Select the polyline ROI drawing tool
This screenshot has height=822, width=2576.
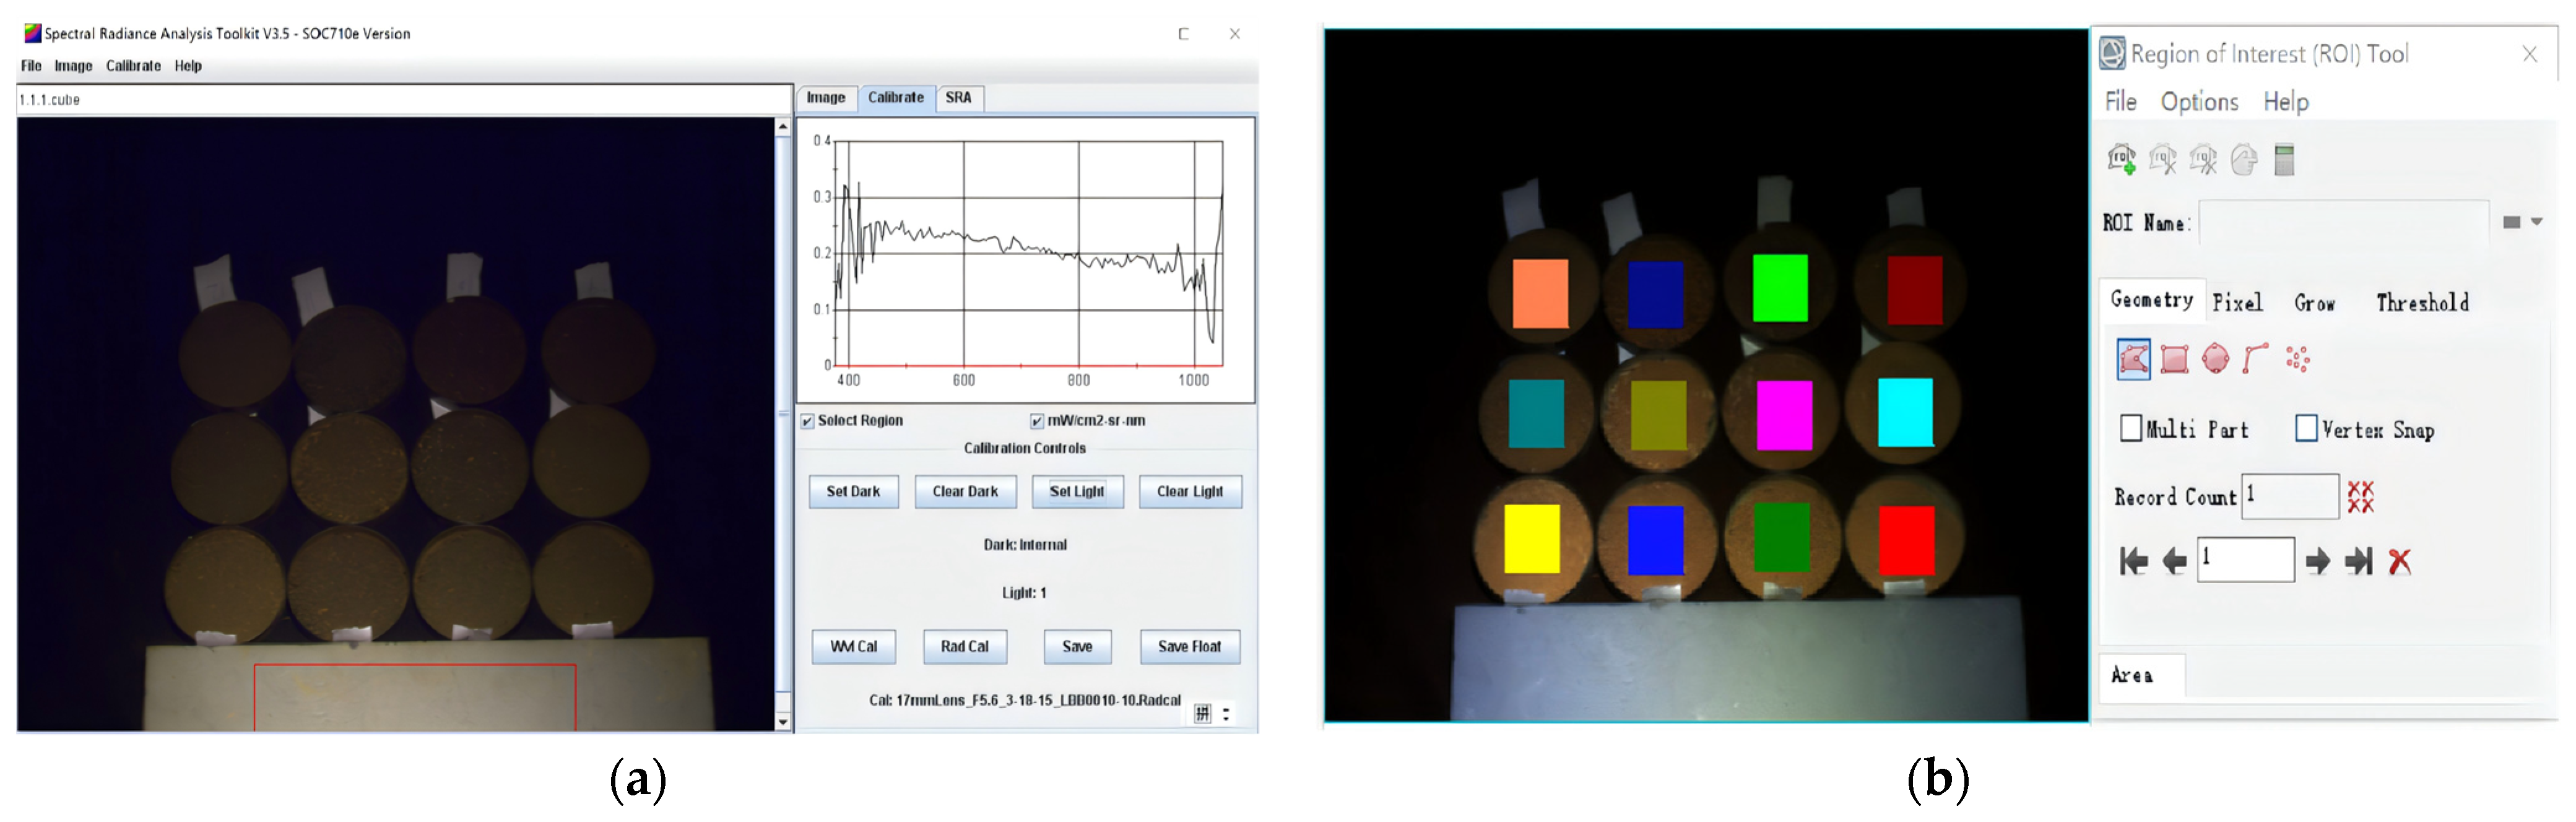(x=2255, y=359)
